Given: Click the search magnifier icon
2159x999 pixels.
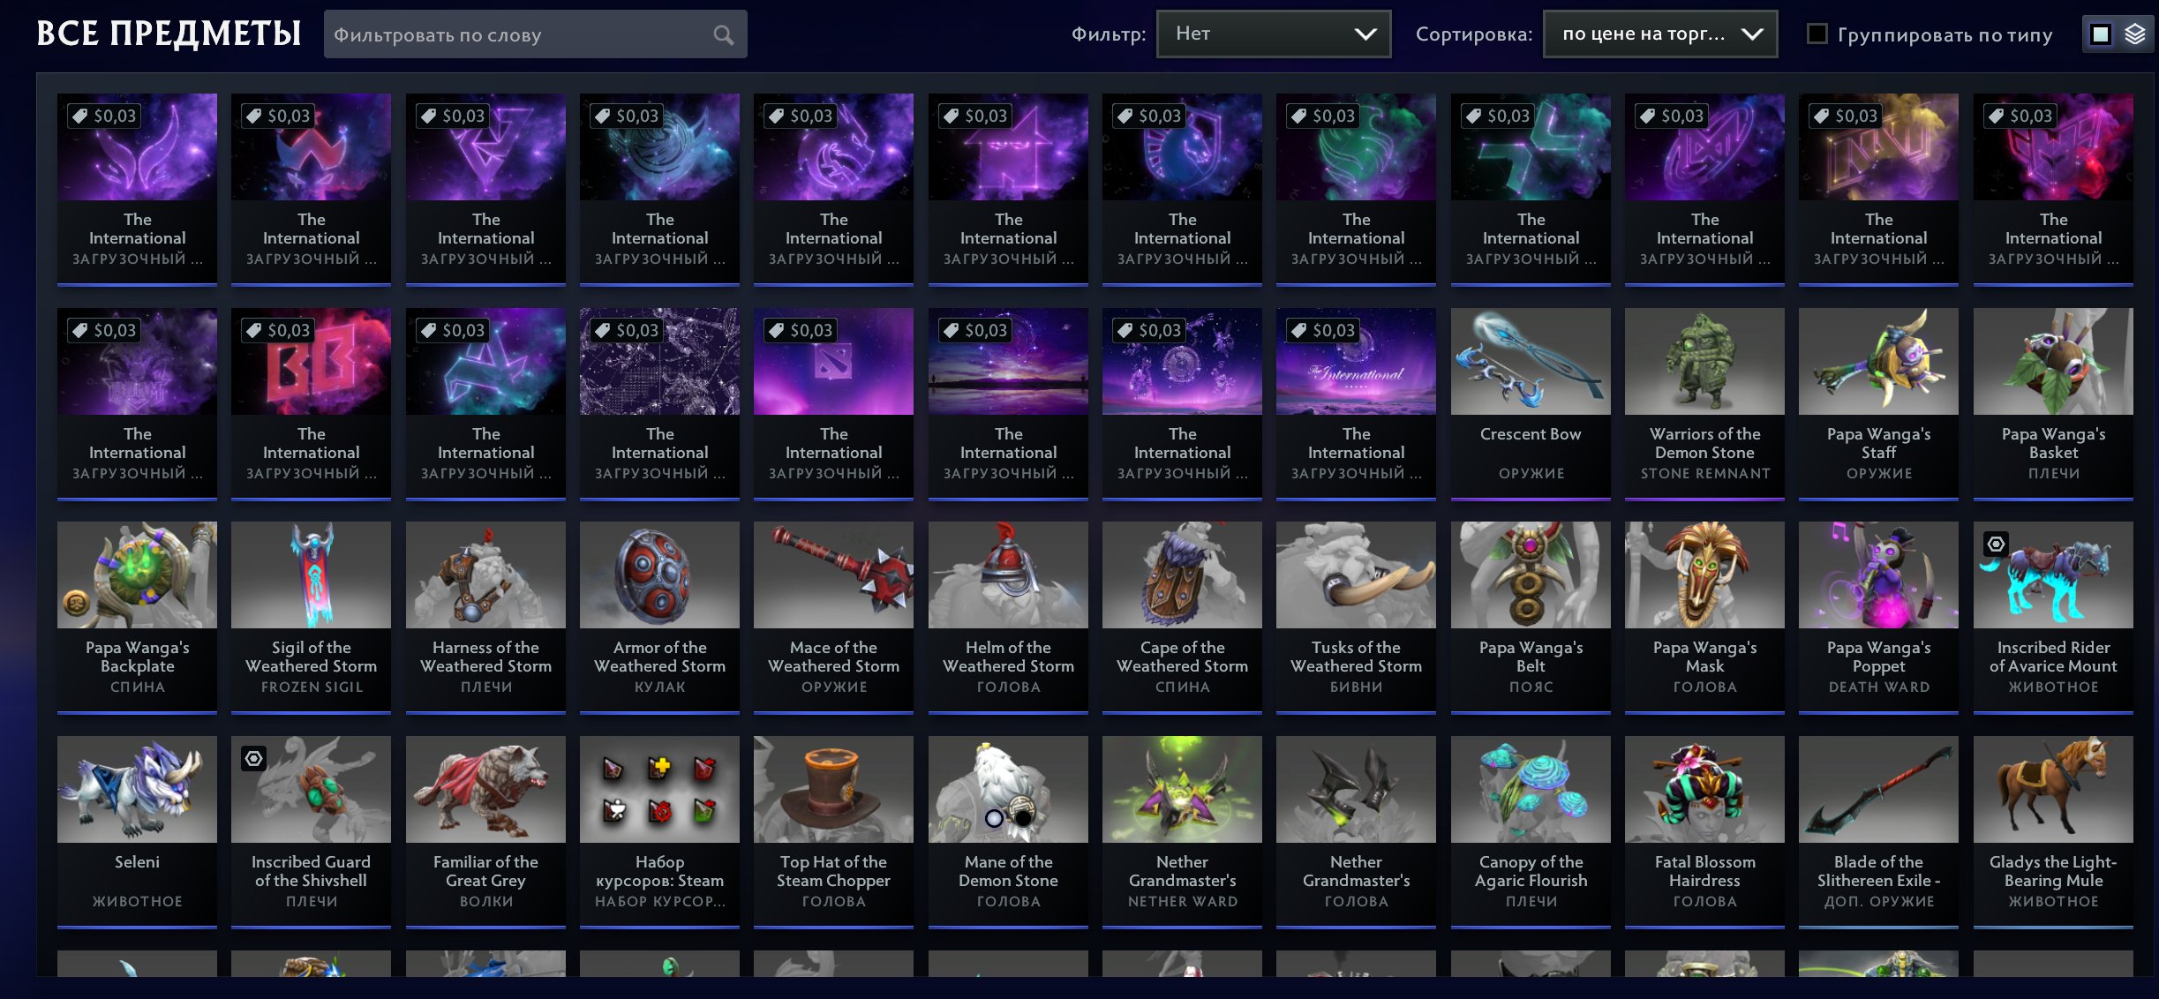Looking at the screenshot, I should [x=723, y=35].
